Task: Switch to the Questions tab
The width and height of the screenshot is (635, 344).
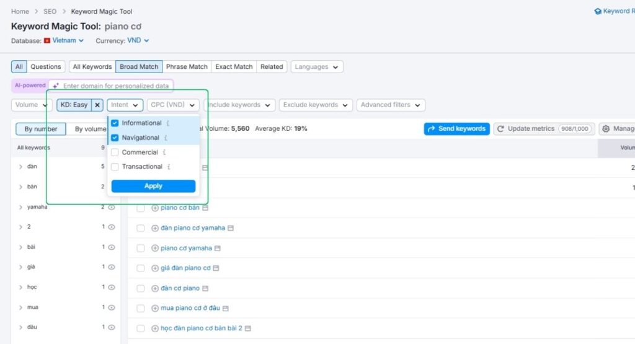Action: coord(46,67)
